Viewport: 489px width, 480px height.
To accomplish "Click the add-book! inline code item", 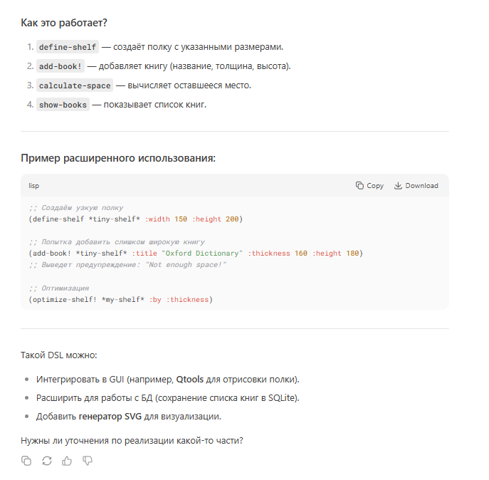I will [x=61, y=66].
